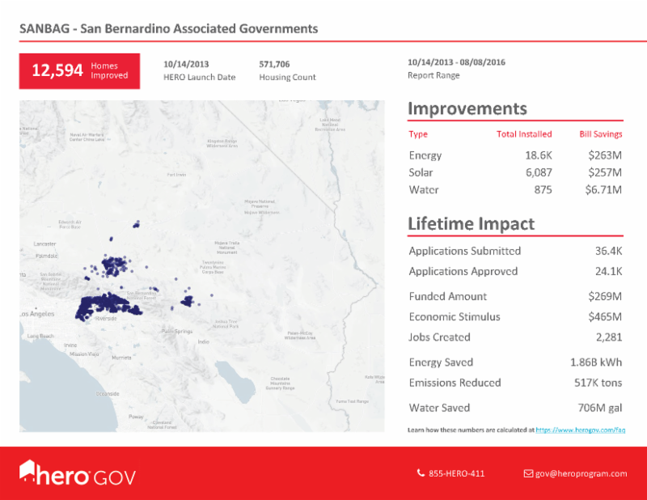The height and width of the screenshot is (500, 647).
Task: Click the phone icon in the footer
Action: pos(421,473)
